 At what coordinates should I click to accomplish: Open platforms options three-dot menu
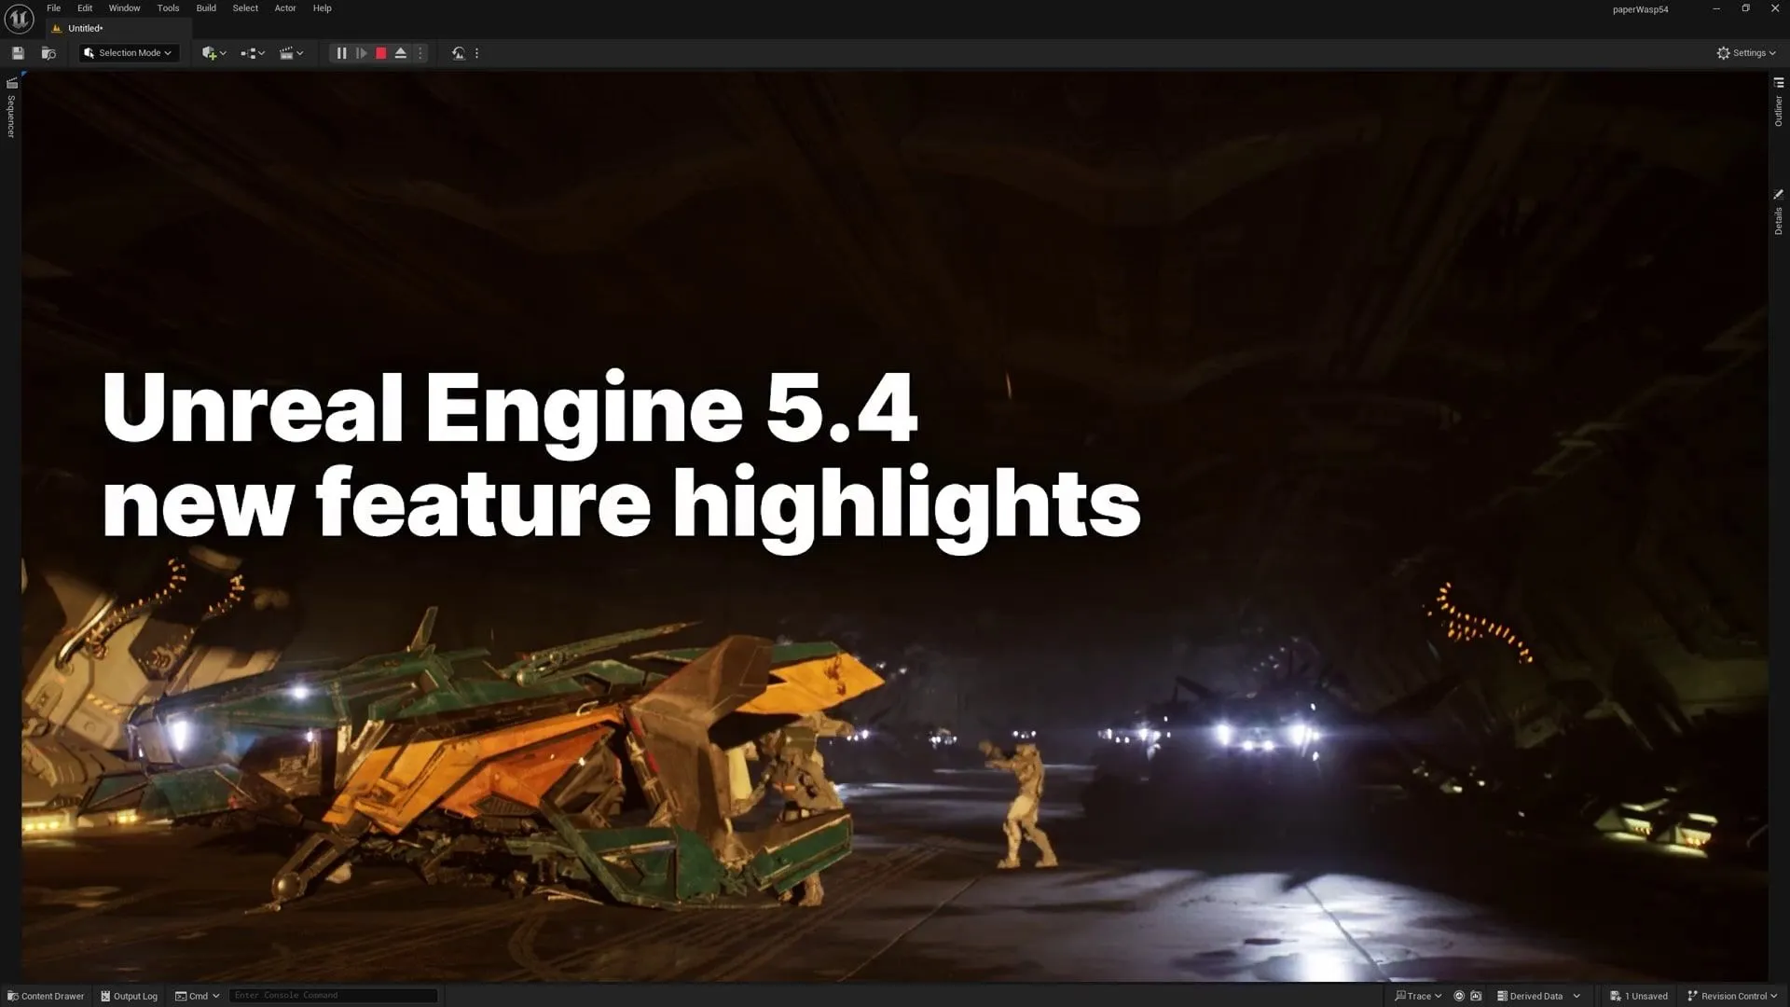point(477,53)
